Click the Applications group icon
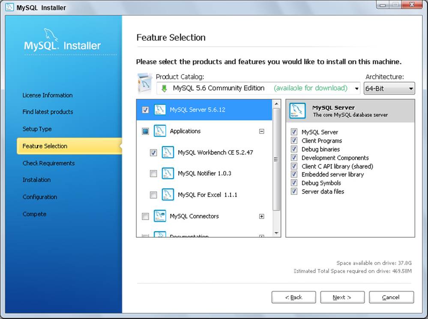 pos(160,131)
